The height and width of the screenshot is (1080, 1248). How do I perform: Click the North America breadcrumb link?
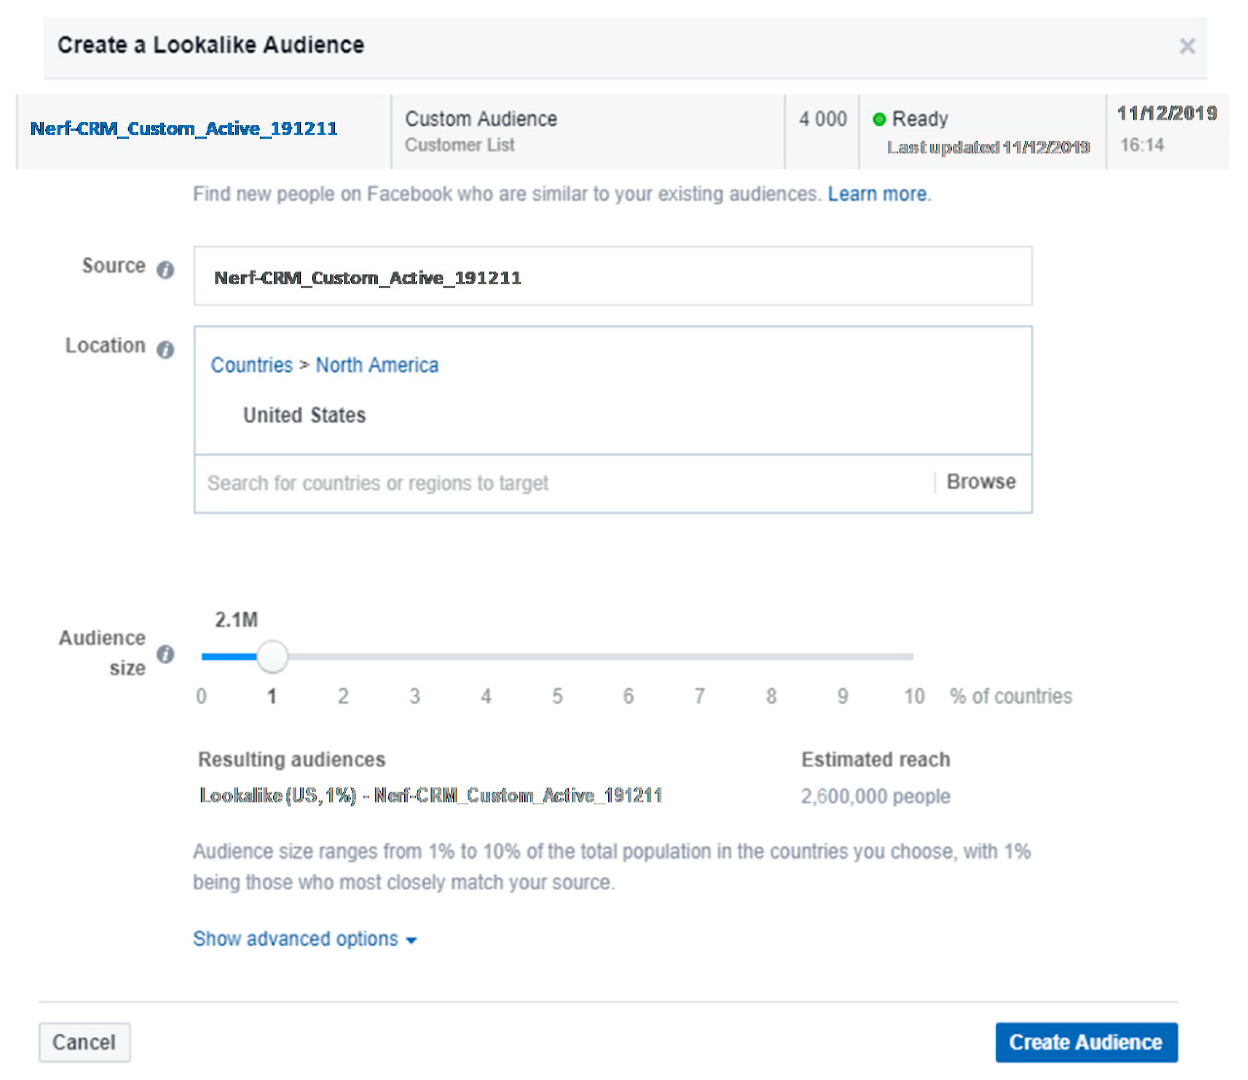coord(377,365)
